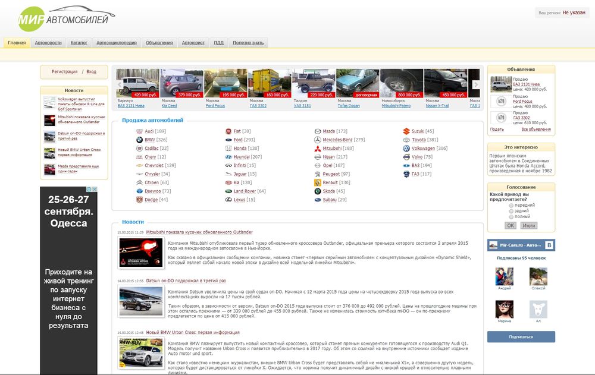Open the Mitsubishi Pajero listing link

(x=396, y=106)
